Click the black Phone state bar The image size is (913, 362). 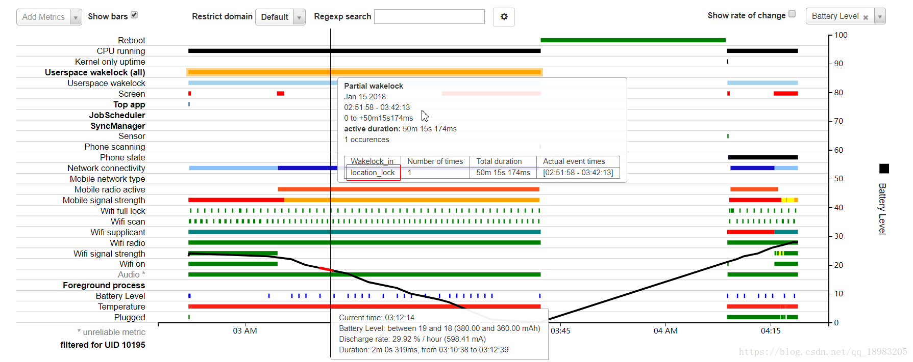(x=763, y=157)
